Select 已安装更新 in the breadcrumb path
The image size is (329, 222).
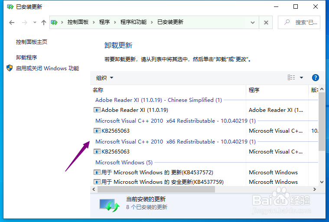170,22
